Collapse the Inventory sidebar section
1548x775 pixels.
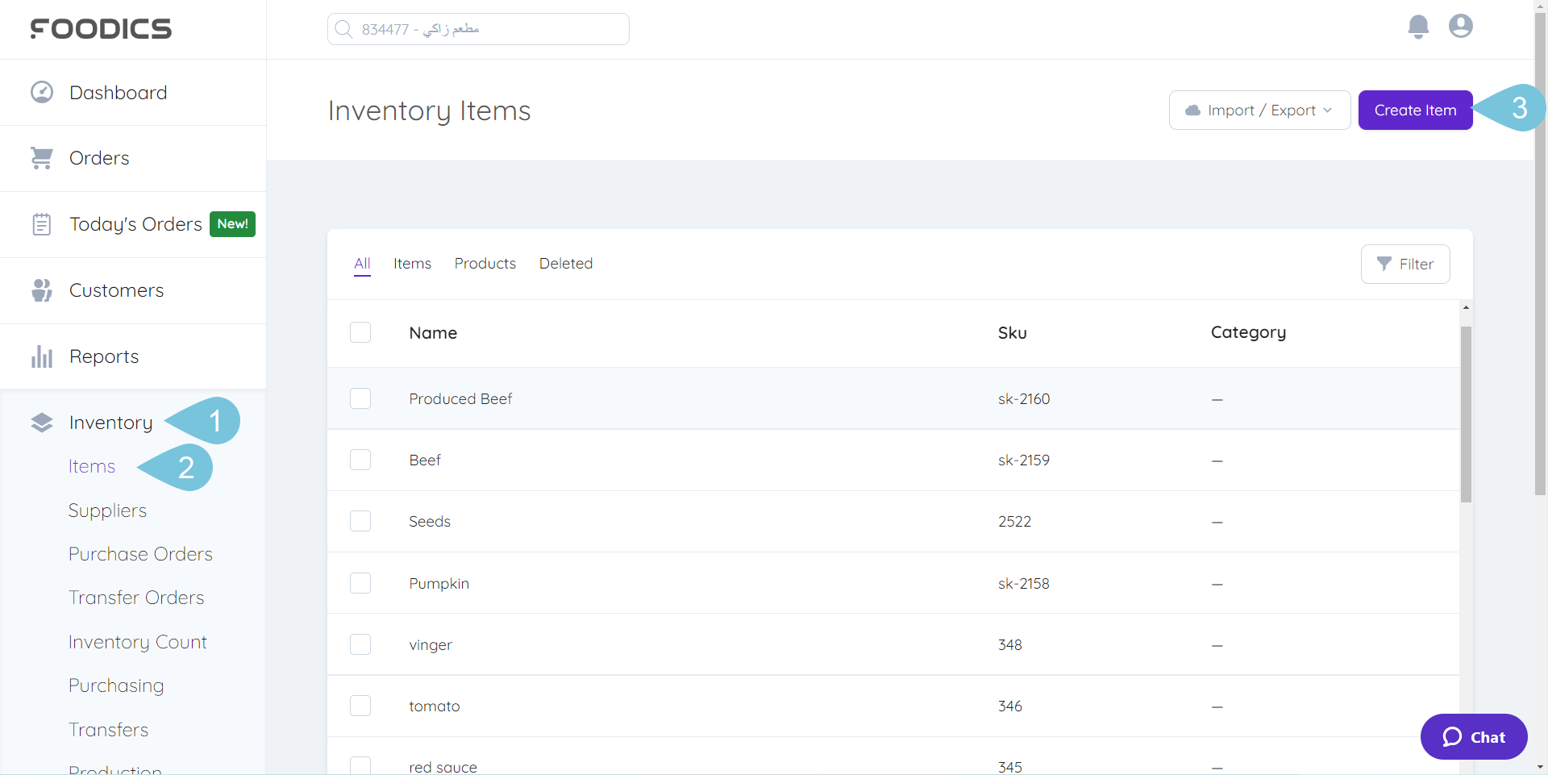(x=110, y=423)
